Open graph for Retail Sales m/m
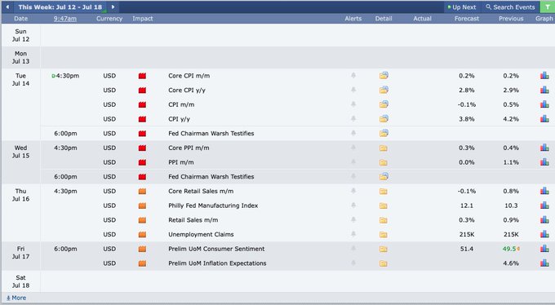Image resolution: width=555 pixels, height=305 pixels. coord(544,219)
